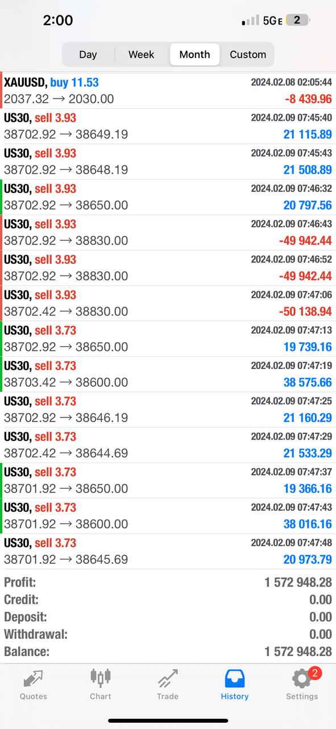
Task: Open the XAUUSD buy 11.53 trade
Action: click(x=168, y=91)
